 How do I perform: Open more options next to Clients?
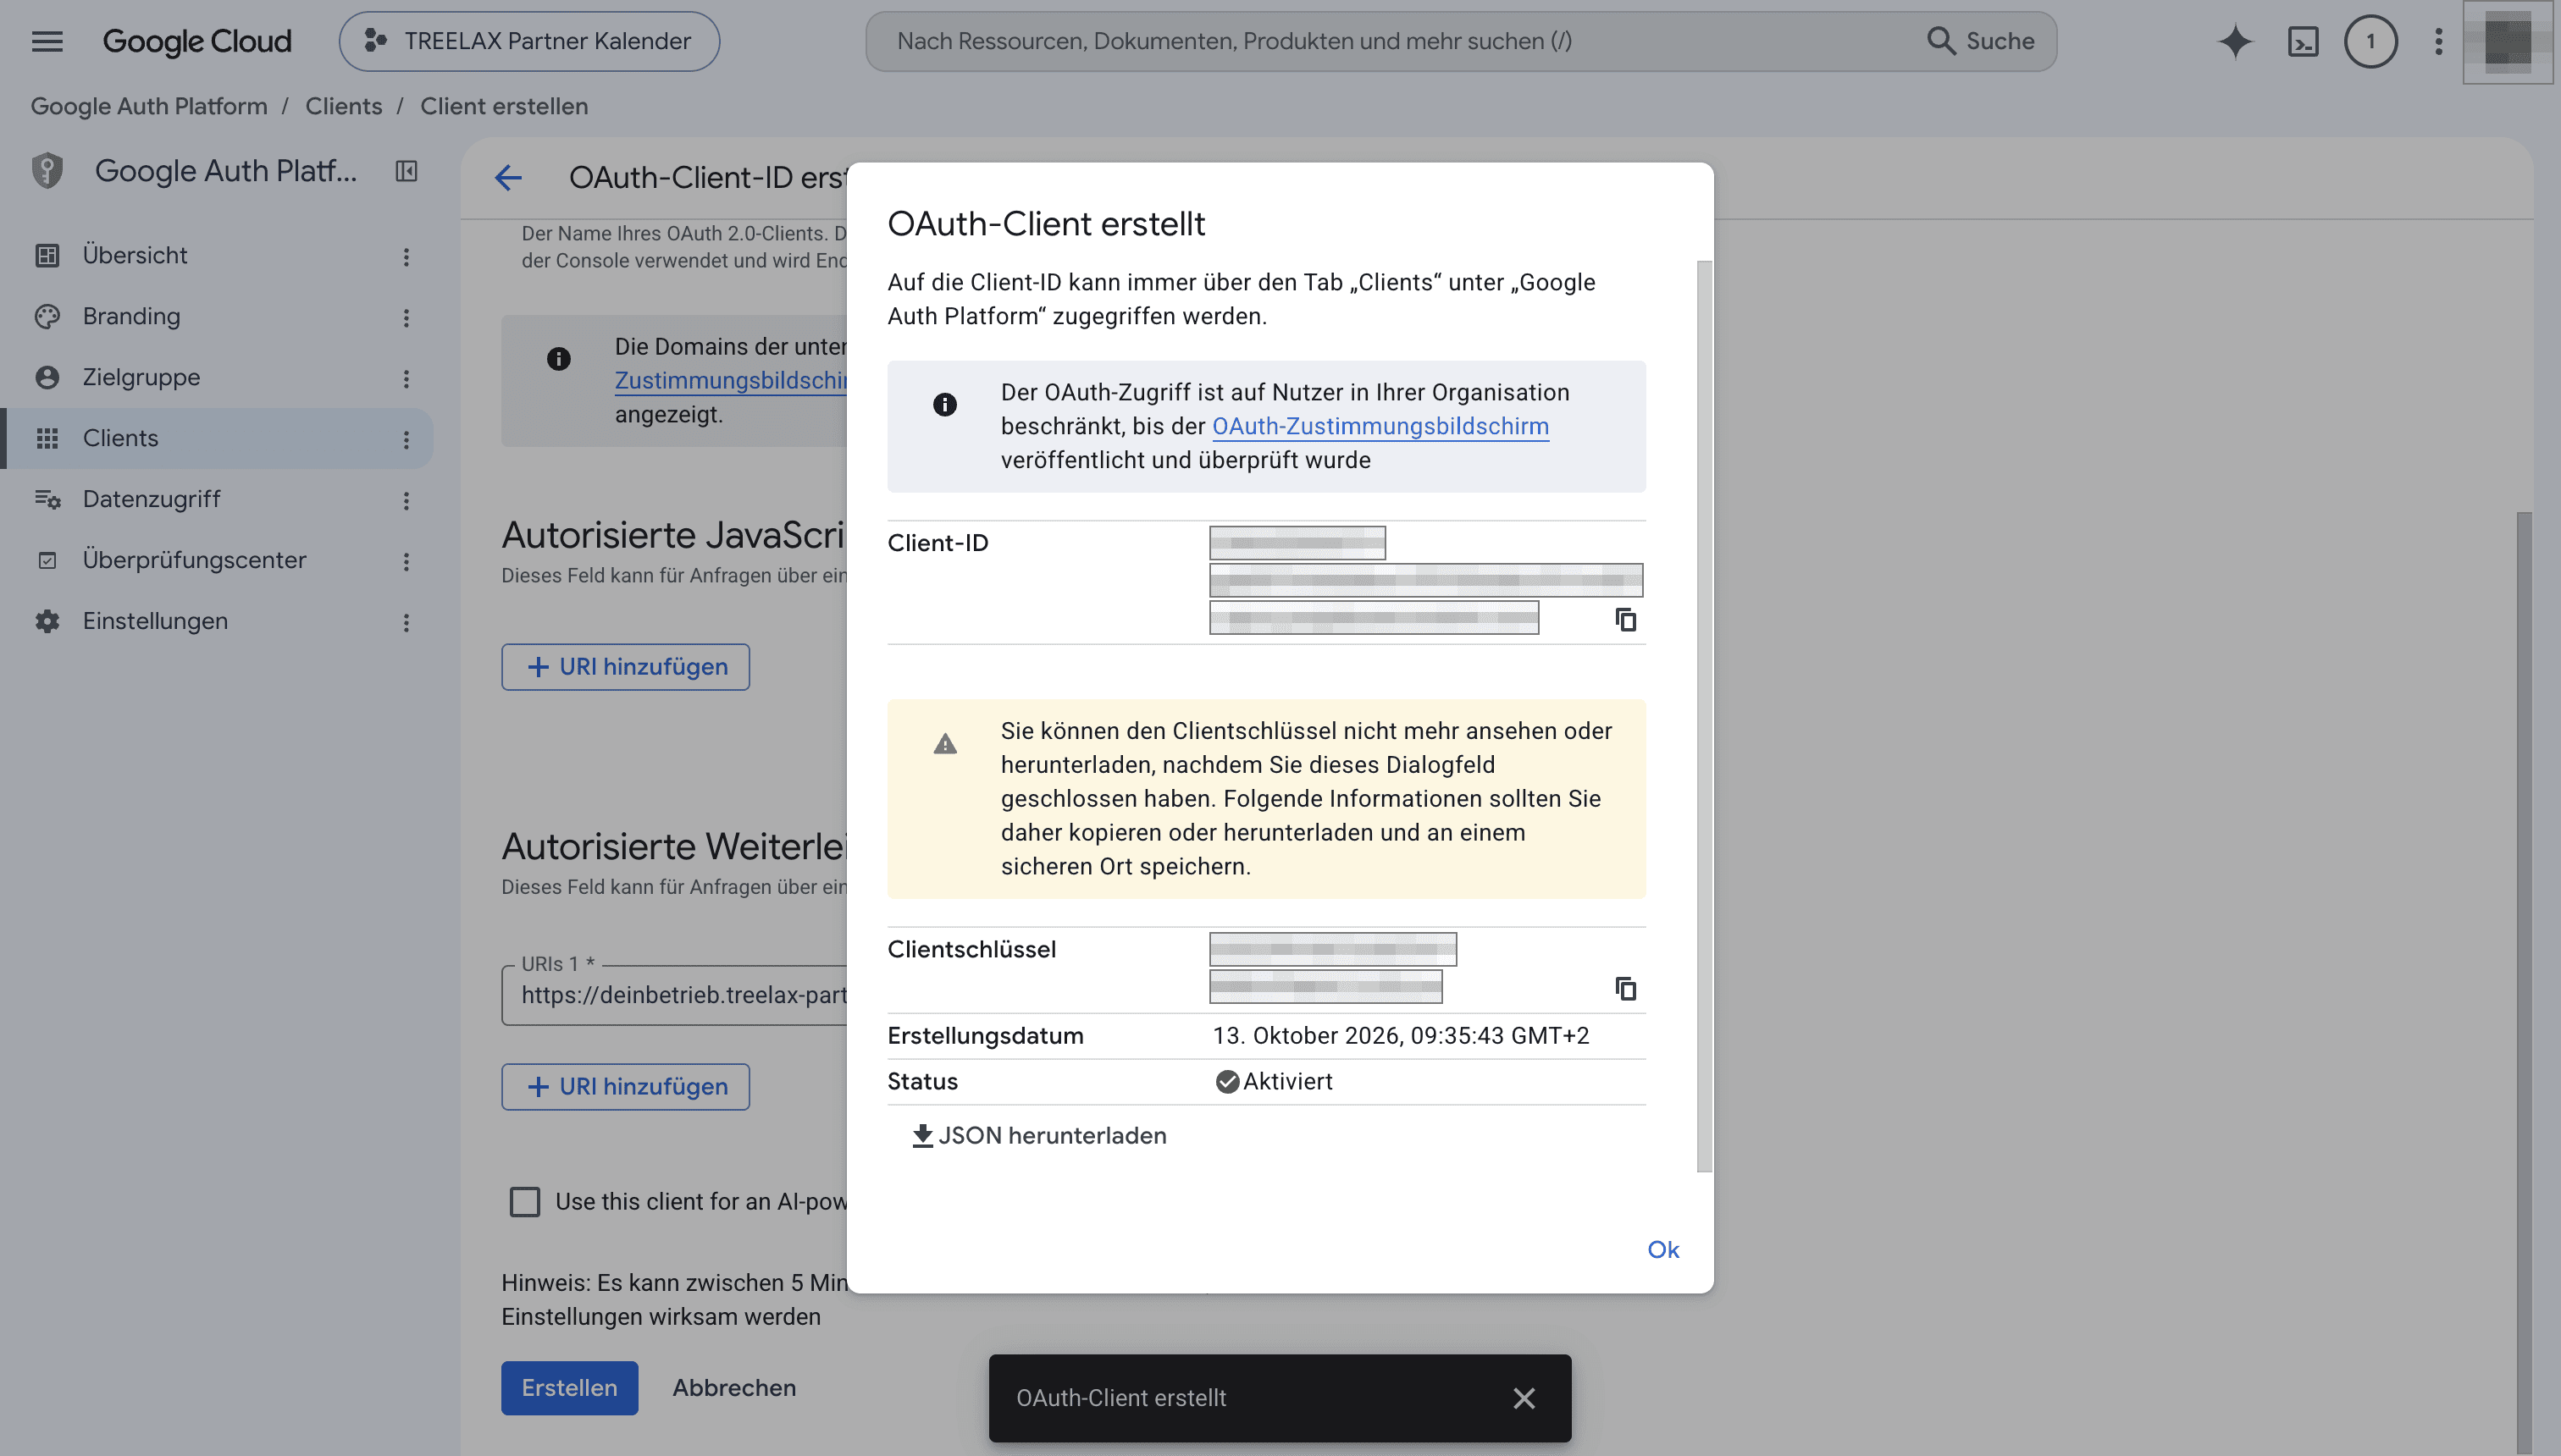point(407,440)
